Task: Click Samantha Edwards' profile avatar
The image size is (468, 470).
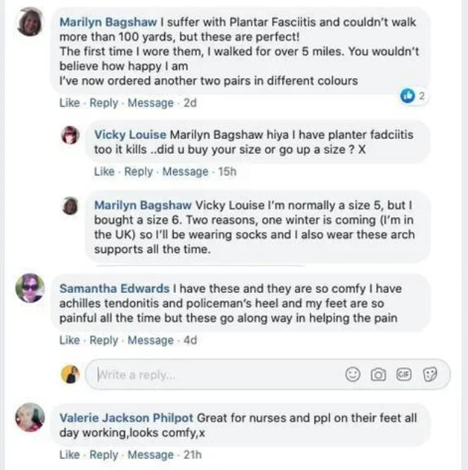Action: (30, 289)
